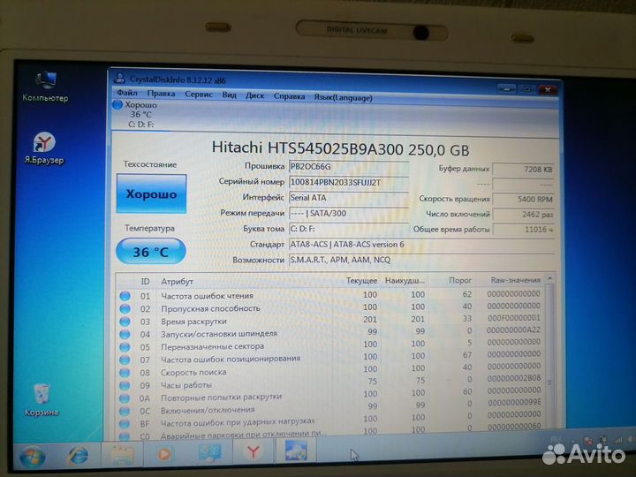
Task: Click the blue status dot of attribute 05
Action: click(125, 347)
